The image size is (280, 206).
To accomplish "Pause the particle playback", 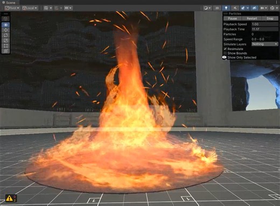I will coord(233,18).
